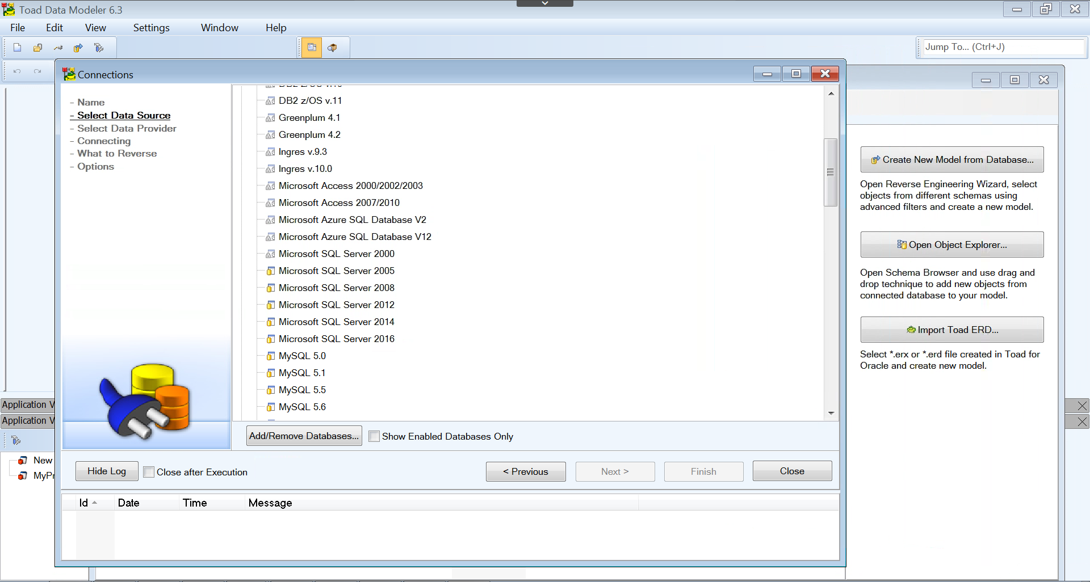Click the icon beside DB2 z/OS v.11
1090x582 pixels.
click(271, 101)
